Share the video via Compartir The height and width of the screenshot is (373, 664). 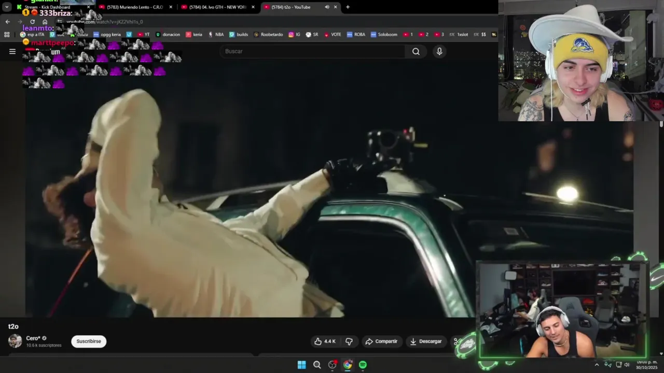point(381,341)
